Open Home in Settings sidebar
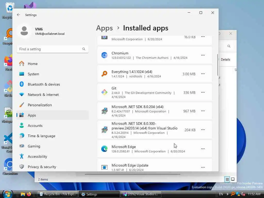Image resolution: width=264 pixels, height=198 pixels. pyautogui.click(x=53, y=64)
